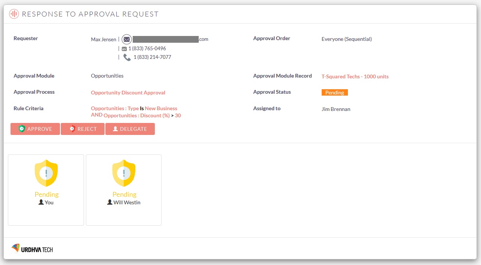The image size is (481, 265).
Task: Click the person icon next to You
Action: click(x=41, y=202)
